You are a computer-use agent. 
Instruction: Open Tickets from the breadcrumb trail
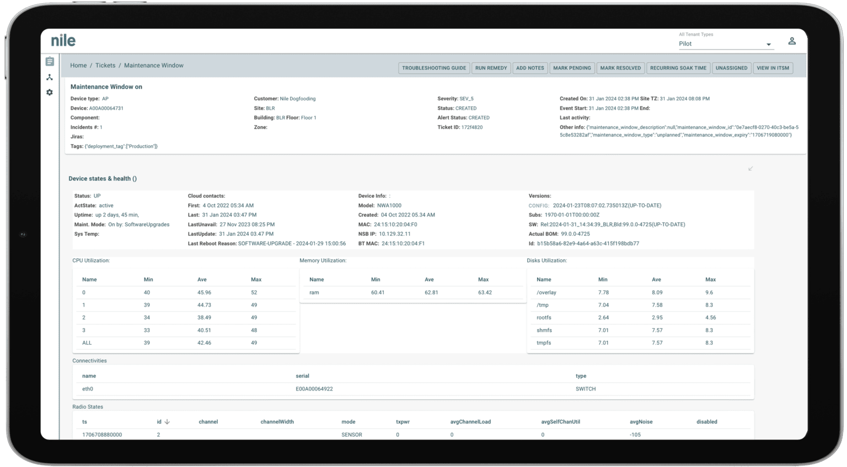pos(105,65)
